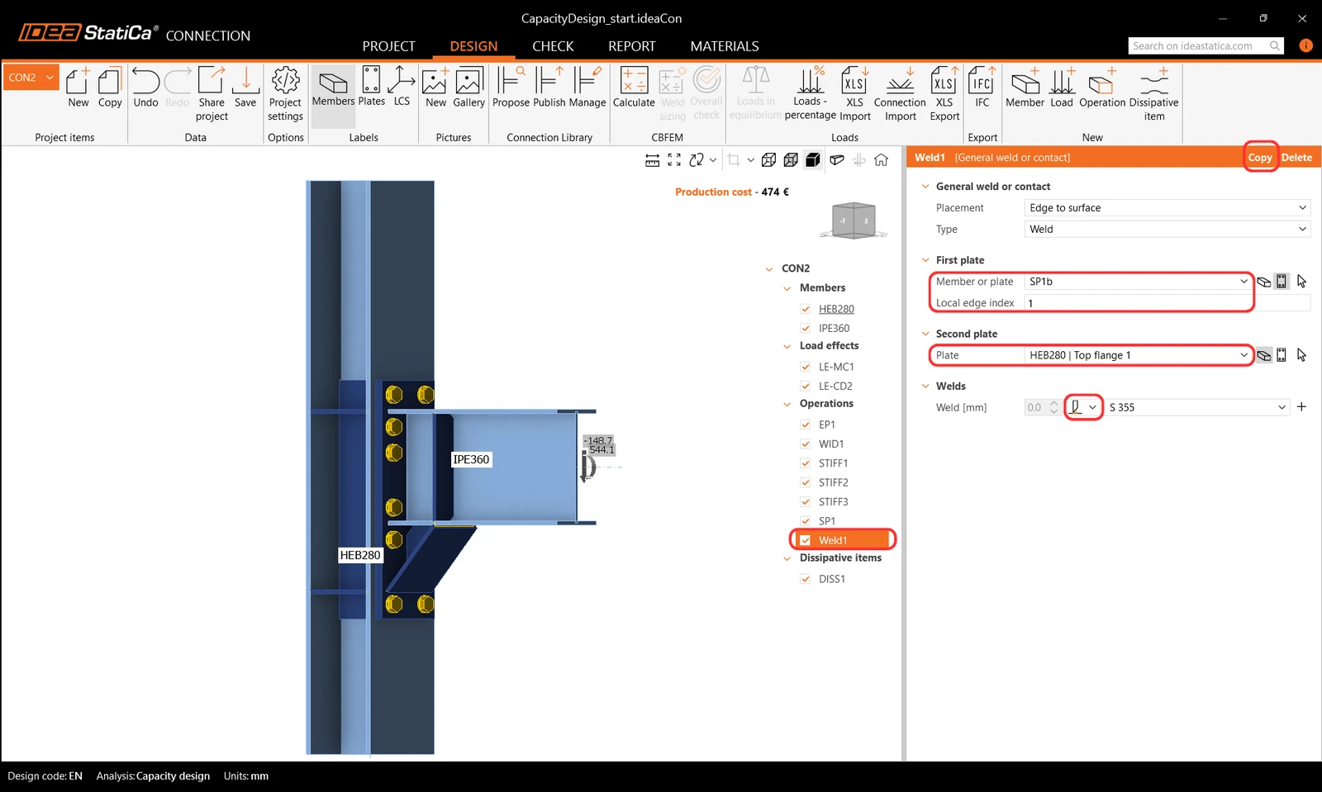The width and height of the screenshot is (1322, 792).
Task: Open the weld type symbol dropdown
Action: point(1083,407)
